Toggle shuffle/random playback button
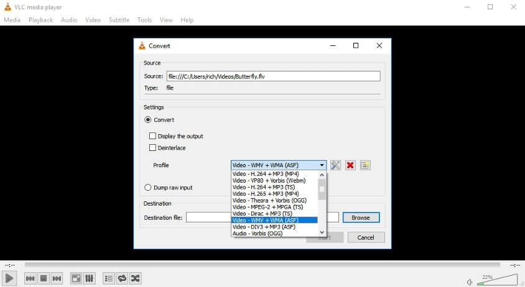 pos(135,278)
